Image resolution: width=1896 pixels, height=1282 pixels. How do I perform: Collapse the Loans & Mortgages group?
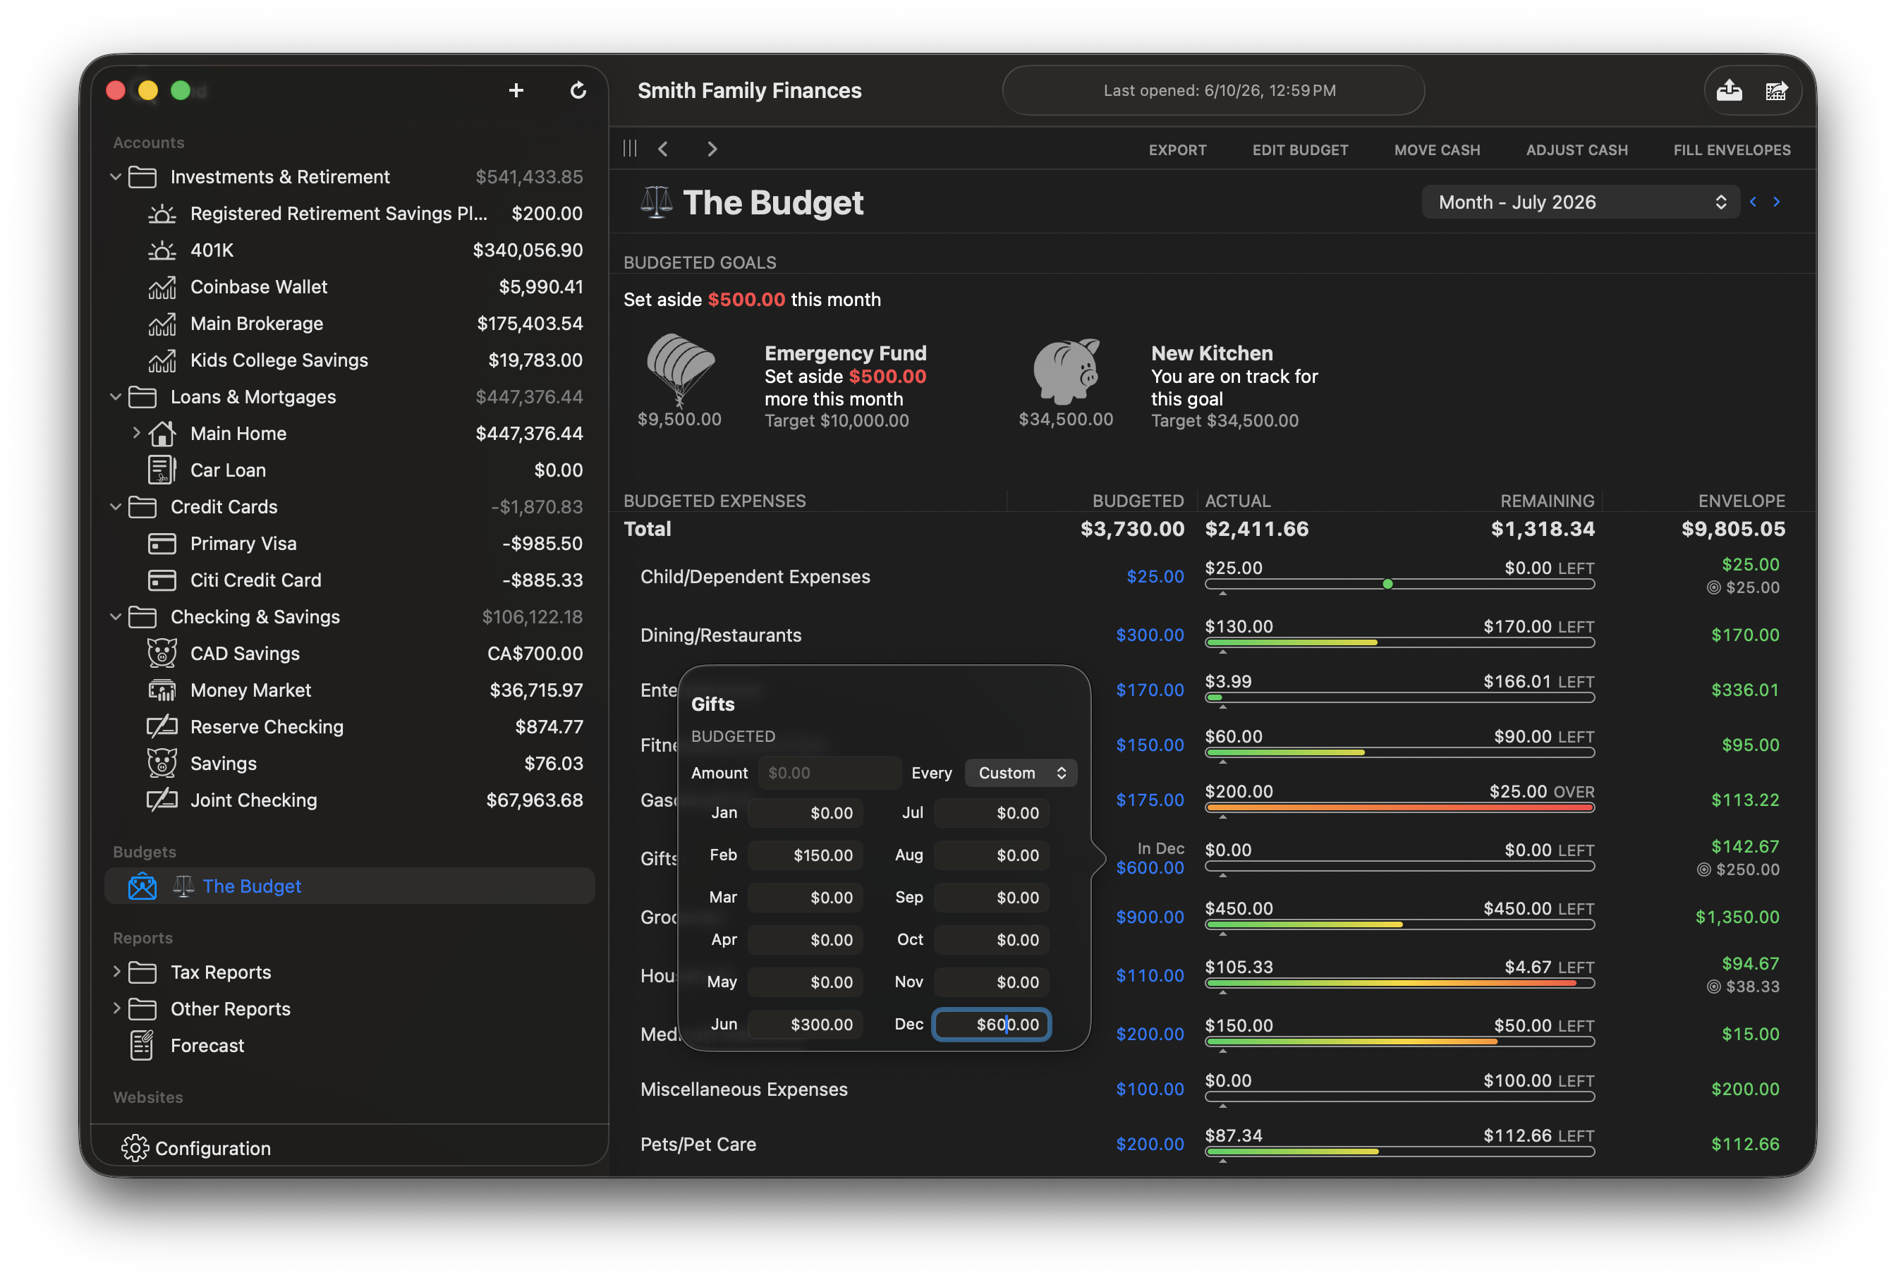point(116,397)
